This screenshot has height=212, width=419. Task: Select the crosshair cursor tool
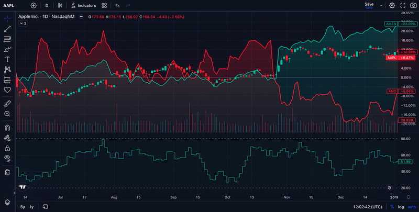7,18
